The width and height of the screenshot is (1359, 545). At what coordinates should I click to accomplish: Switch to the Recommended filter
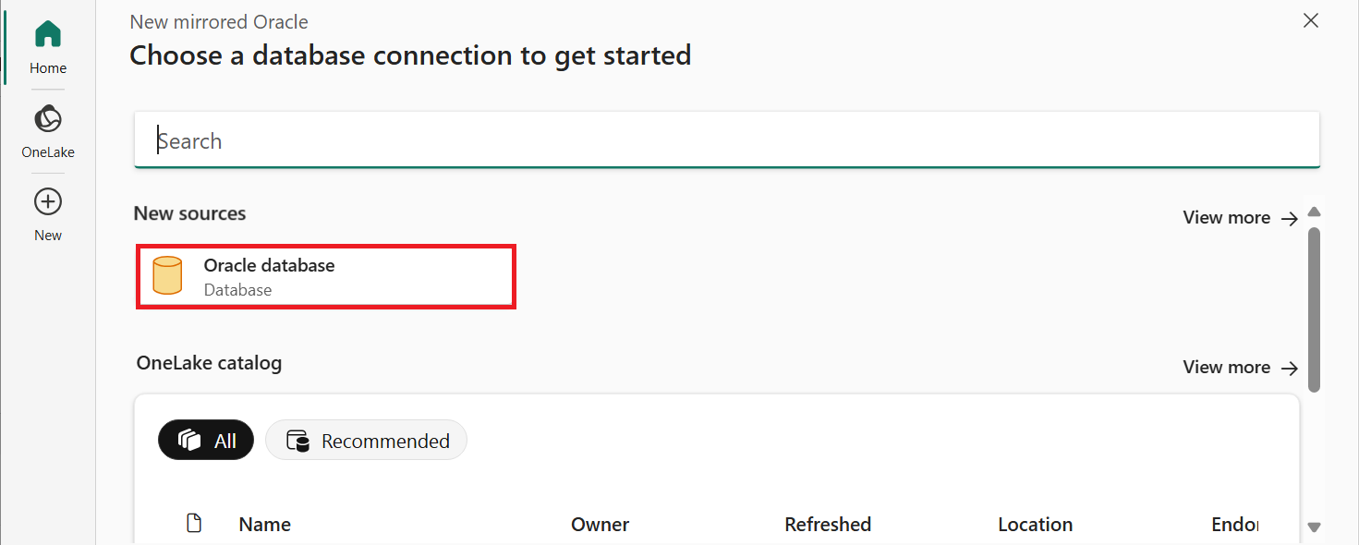point(366,440)
